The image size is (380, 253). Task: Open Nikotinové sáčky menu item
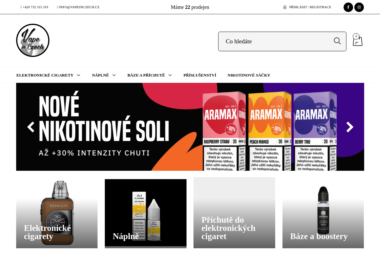point(249,75)
